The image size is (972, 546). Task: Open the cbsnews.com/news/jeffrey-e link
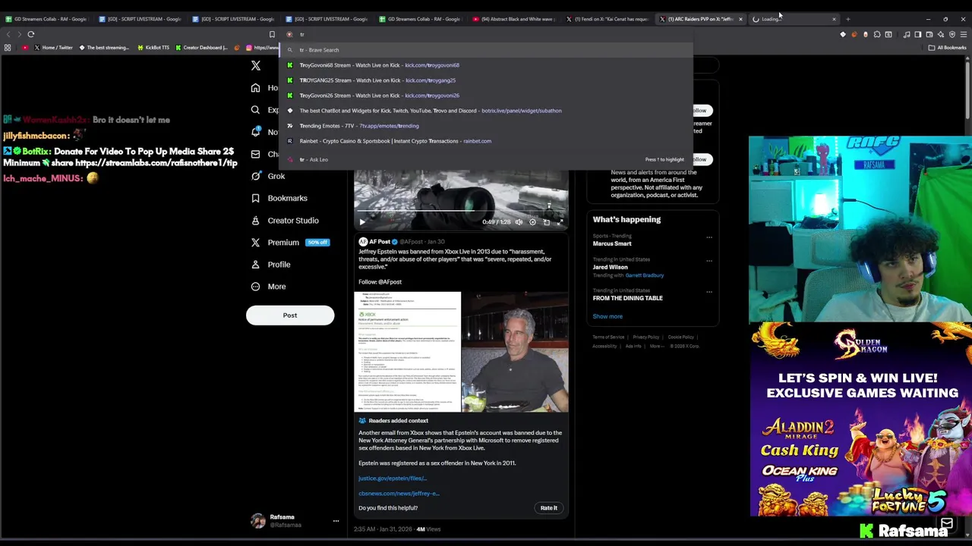click(x=399, y=494)
